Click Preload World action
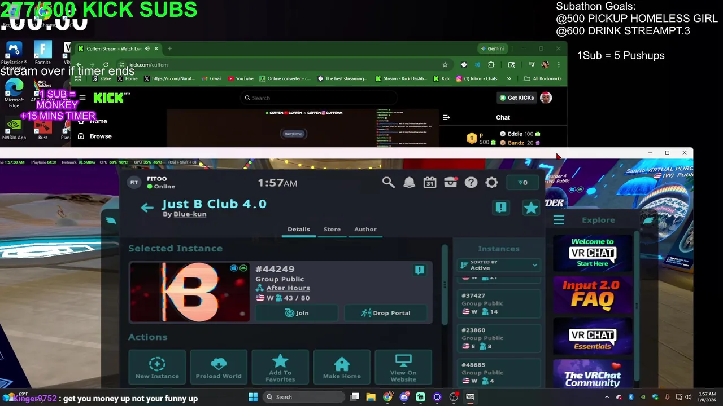 click(x=219, y=367)
